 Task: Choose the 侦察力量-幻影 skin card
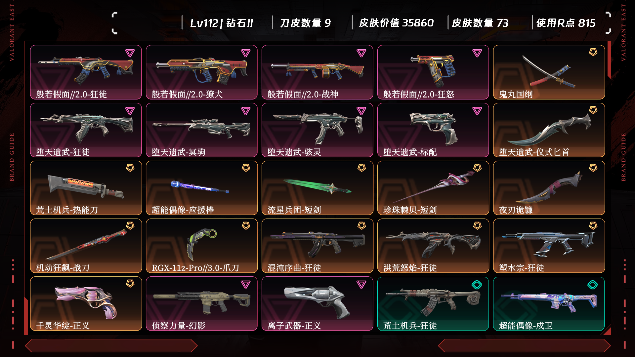(202, 303)
